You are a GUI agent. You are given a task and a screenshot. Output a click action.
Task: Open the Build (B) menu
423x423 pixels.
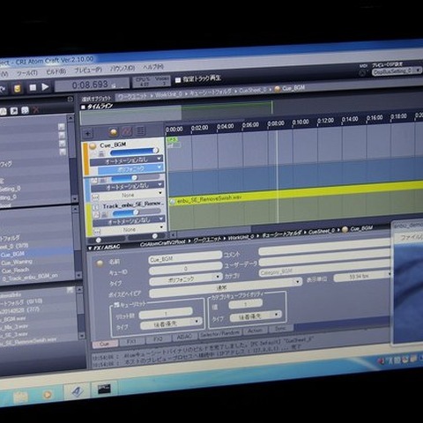56,71
